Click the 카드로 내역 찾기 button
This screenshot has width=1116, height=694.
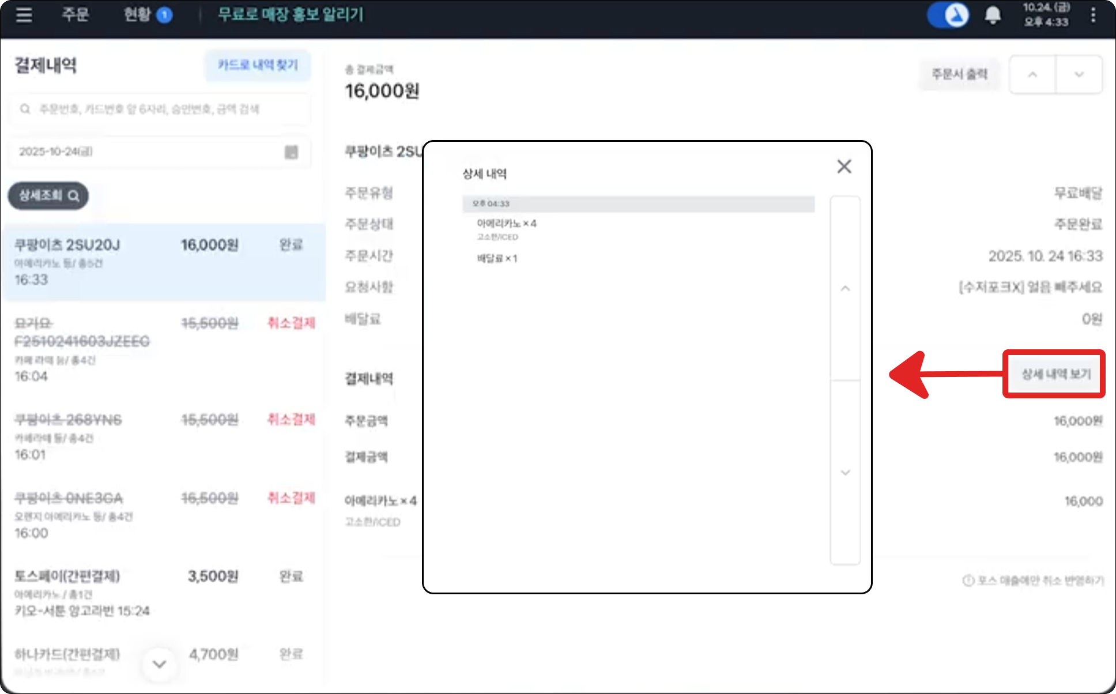tap(257, 65)
